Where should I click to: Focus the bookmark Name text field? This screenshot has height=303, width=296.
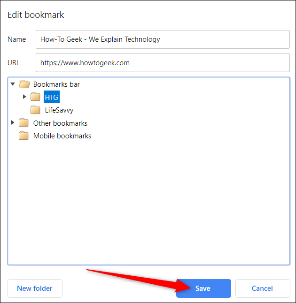coord(162,39)
